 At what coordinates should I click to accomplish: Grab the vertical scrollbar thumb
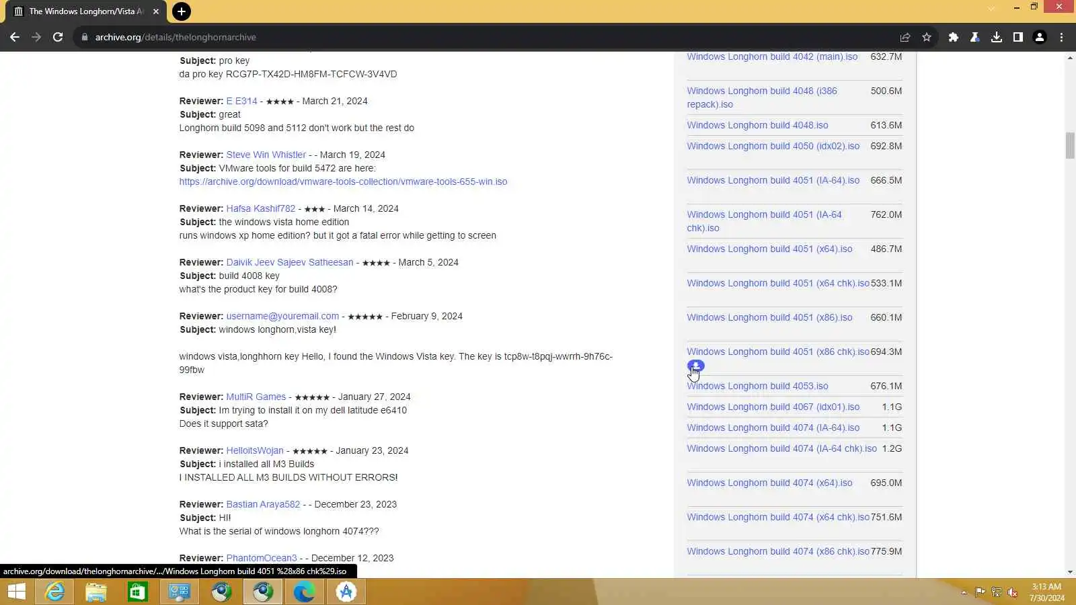1070,146
